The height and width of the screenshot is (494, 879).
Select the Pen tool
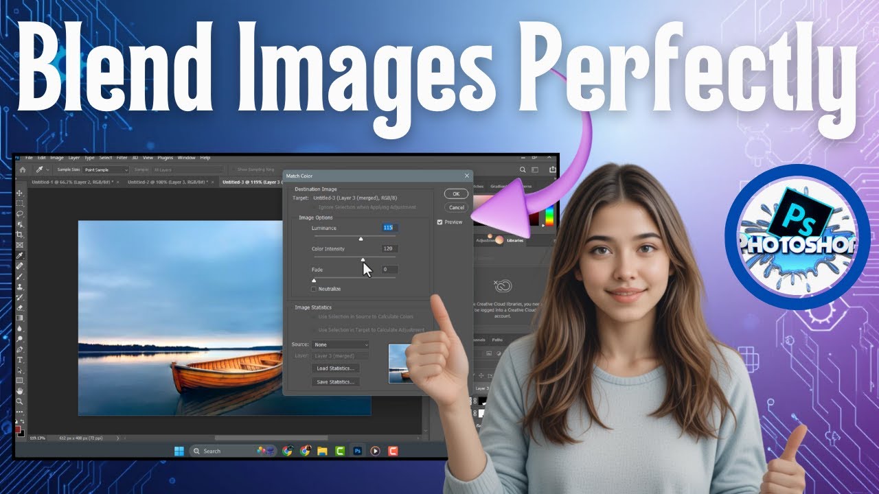(x=20, y=349)
